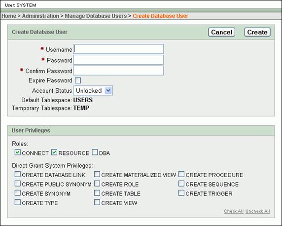Click the User: SYSTEM text
Image resolution: width=282 pixels, height=226 pixels.
tap(21, 5)
